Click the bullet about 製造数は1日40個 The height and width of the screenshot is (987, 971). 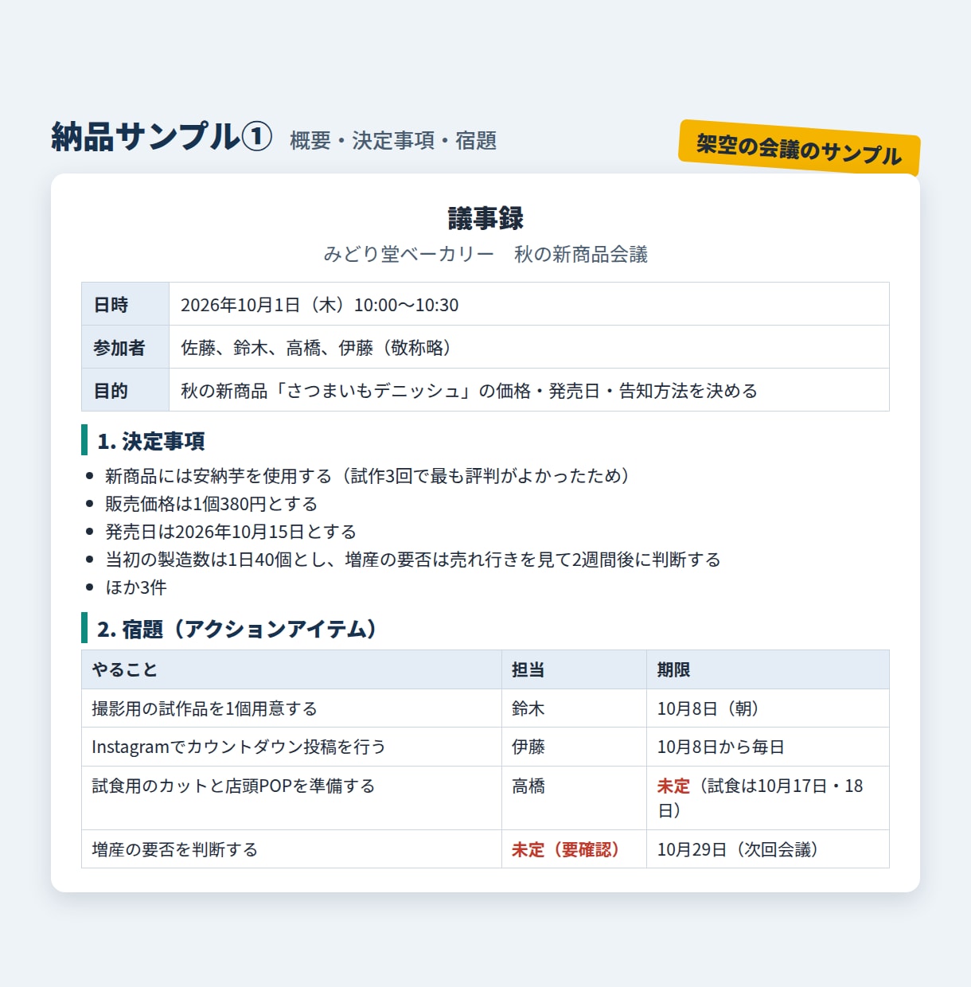(413, 560)
